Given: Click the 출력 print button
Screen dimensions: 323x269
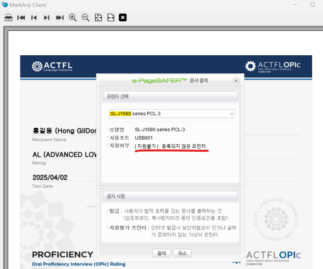Looking at the screenshot, I should click(162, 253).
